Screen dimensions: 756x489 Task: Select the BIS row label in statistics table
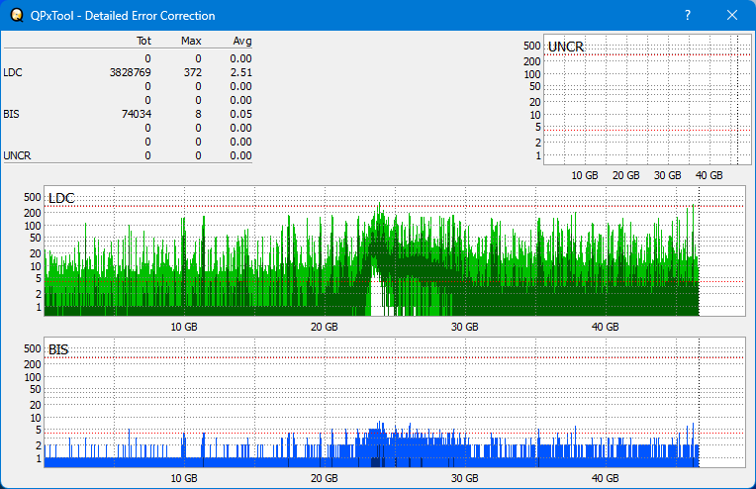(x=11, y=114)
